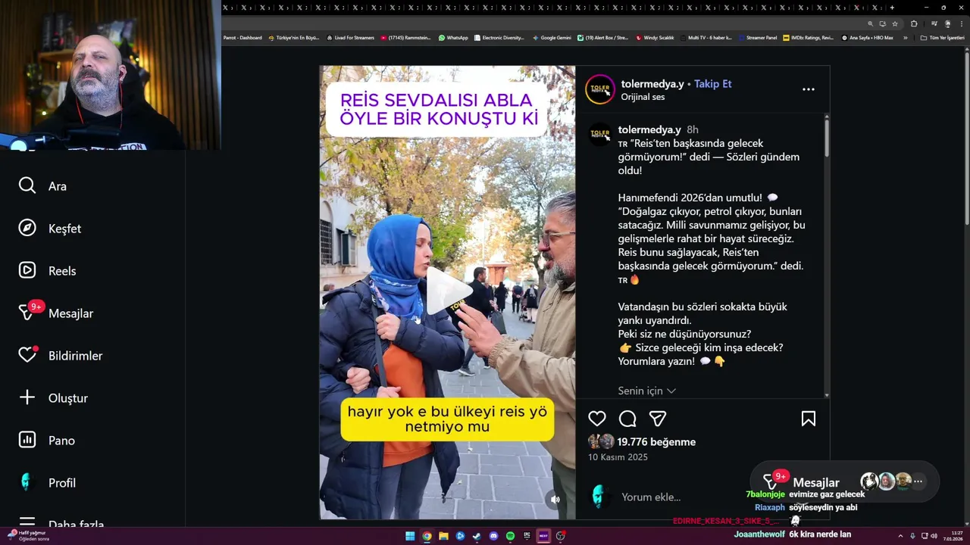Open Bildirimler notifications
Image resolution: width=970 pixels, height=545 pixels.
61,356
